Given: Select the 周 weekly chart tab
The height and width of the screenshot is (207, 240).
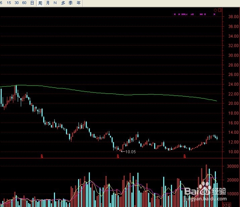Looking at the screenshot, I should (x=40, y=3).
